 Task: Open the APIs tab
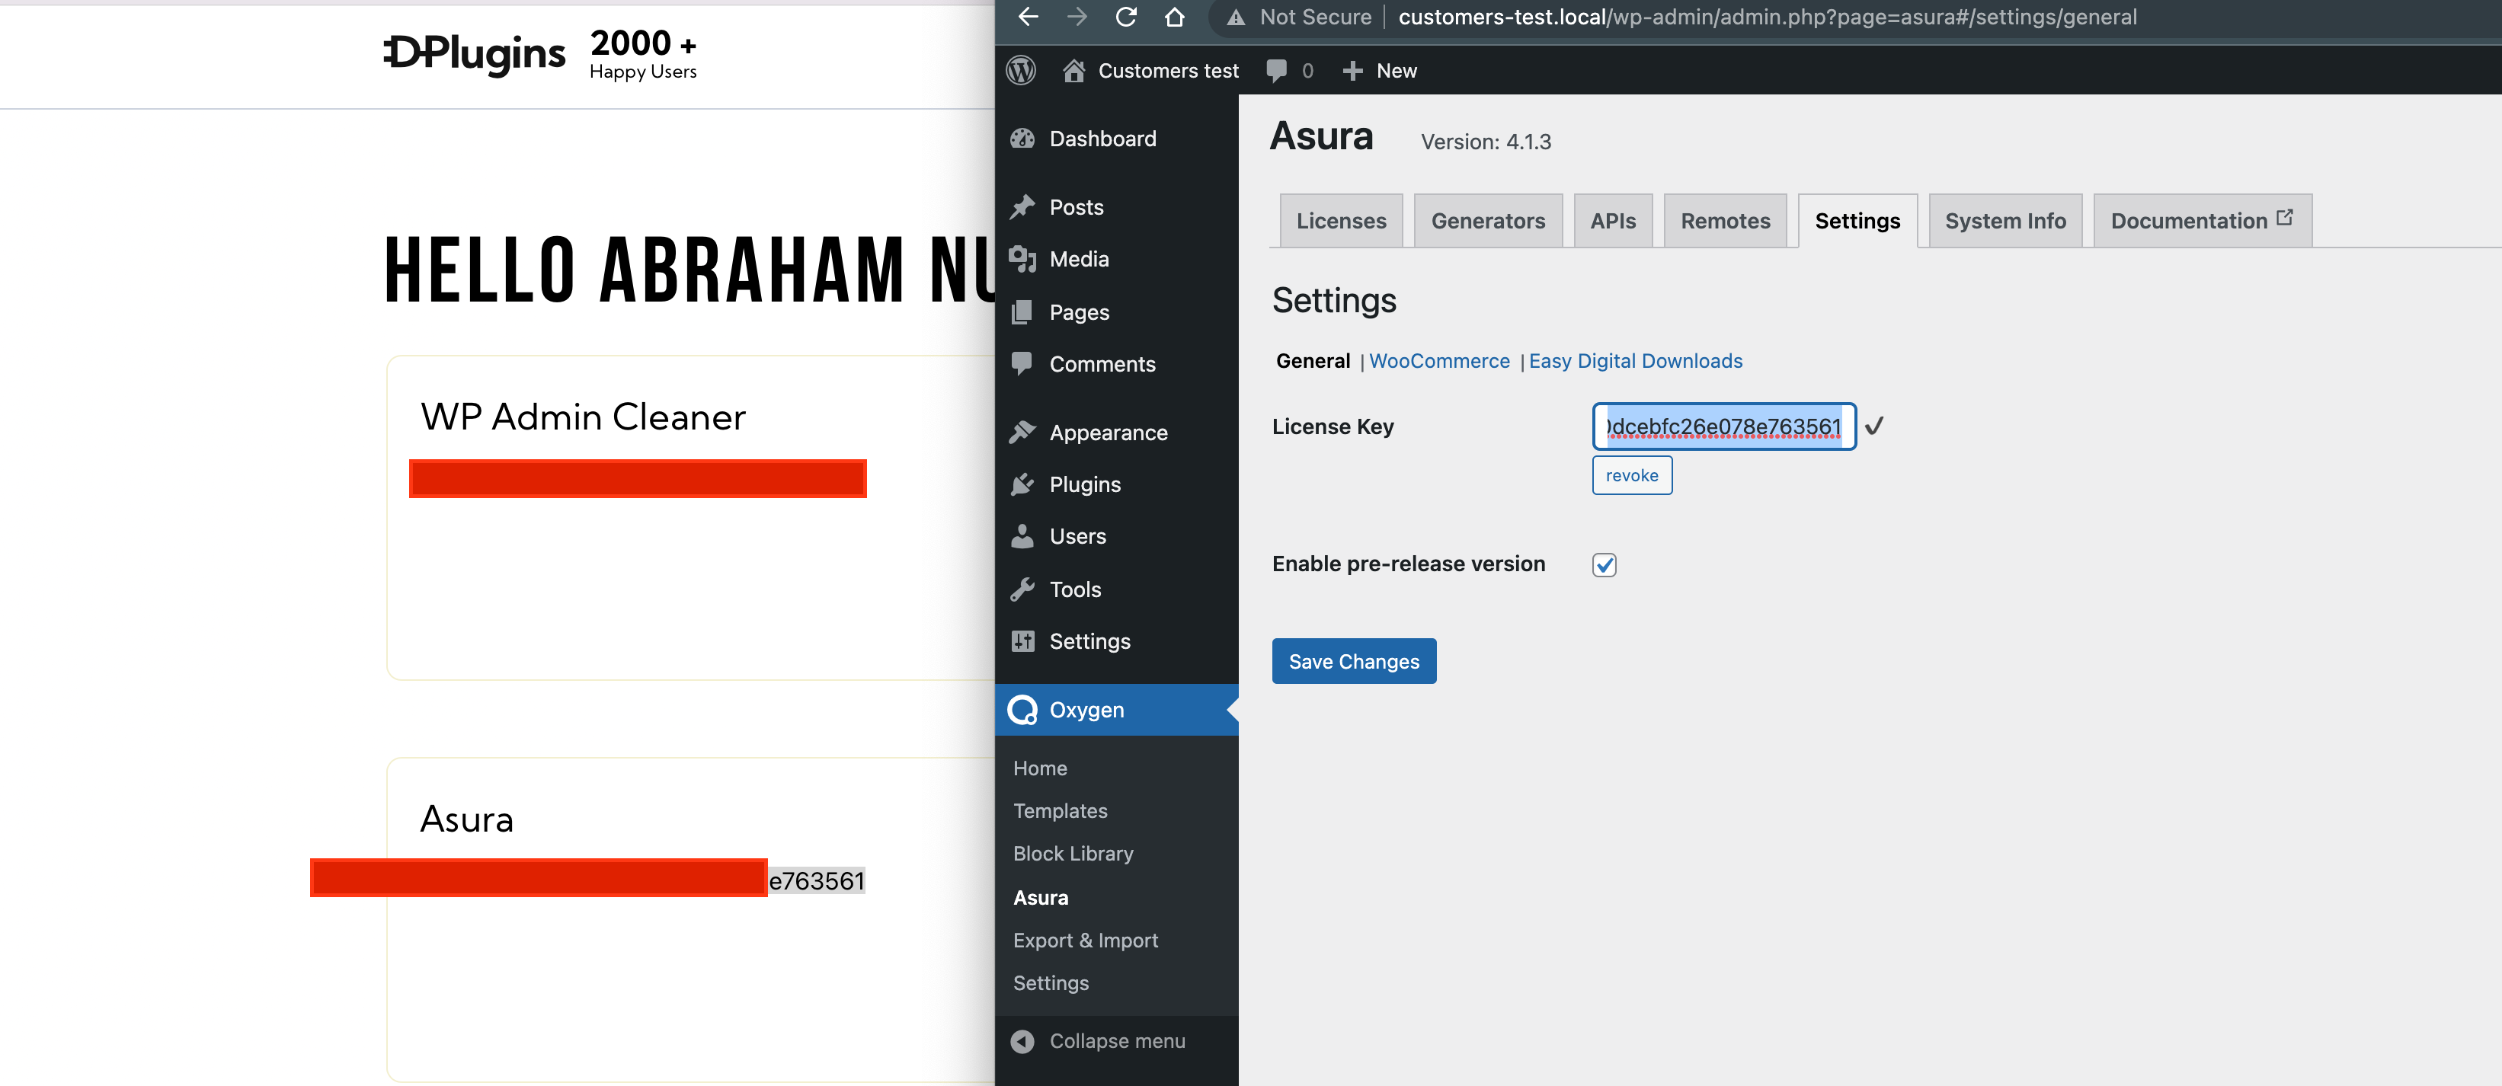[1612, 220]
